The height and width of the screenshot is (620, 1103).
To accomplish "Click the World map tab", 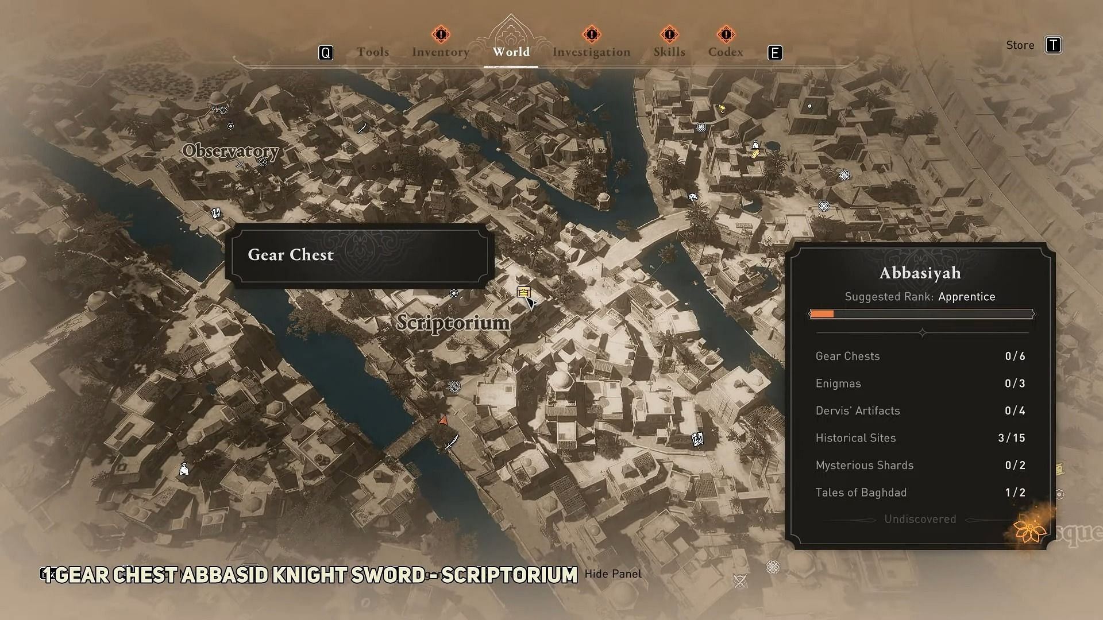I will tap(511, 52).
